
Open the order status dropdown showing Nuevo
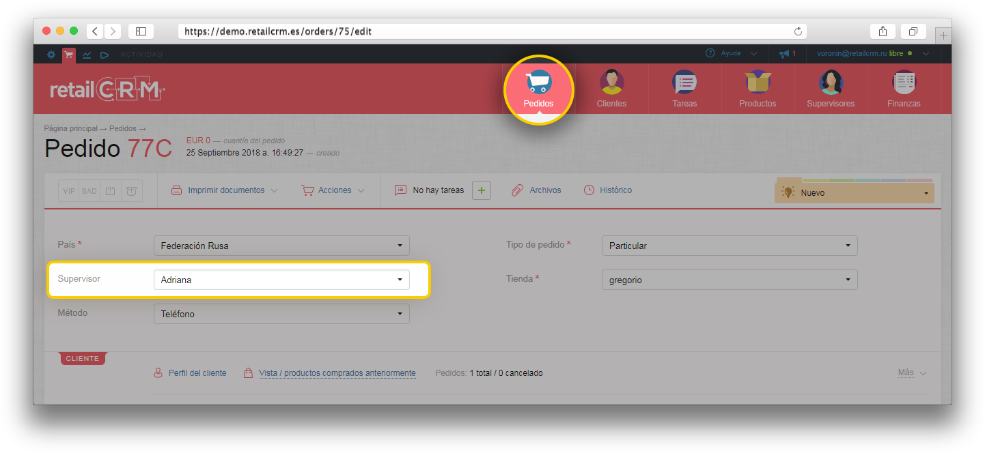(854, 193)
